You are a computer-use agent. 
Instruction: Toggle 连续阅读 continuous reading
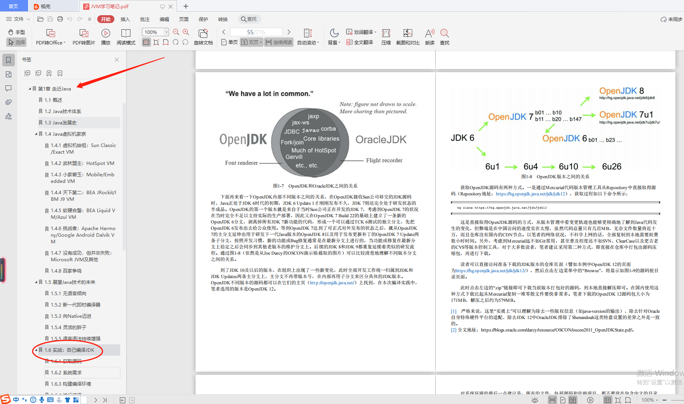(x=279, y=42)
